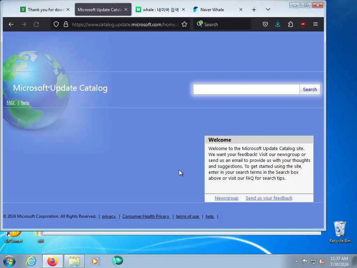
Task: Open the Naver Whale taskbar icon
Action: point(117,261)
